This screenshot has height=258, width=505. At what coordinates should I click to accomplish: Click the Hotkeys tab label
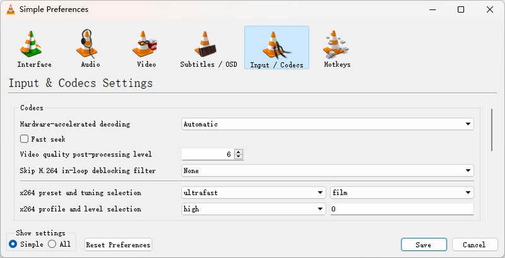tap(337, 64)
